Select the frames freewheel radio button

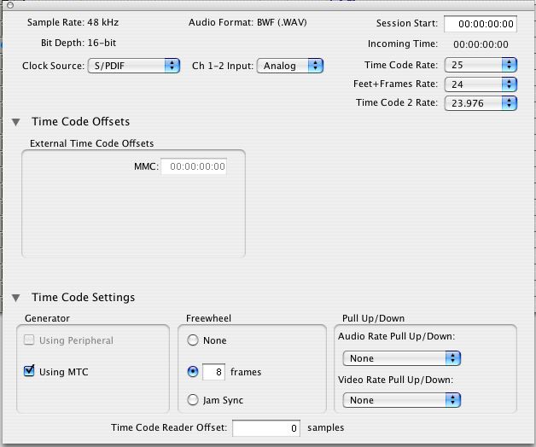click(193, 372)
